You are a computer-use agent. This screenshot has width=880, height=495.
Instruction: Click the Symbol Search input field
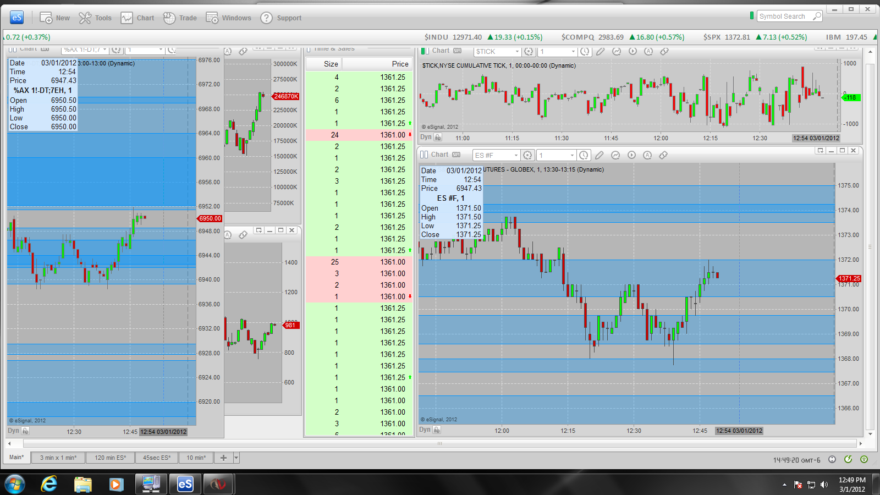tap(784, 16)
